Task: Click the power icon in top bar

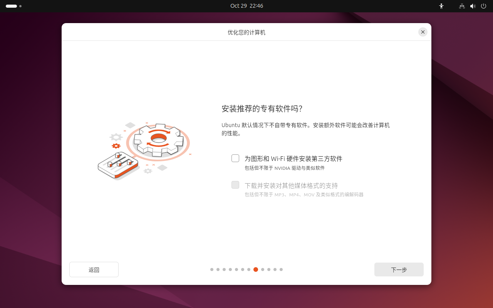Action: [x=483, y=6]
